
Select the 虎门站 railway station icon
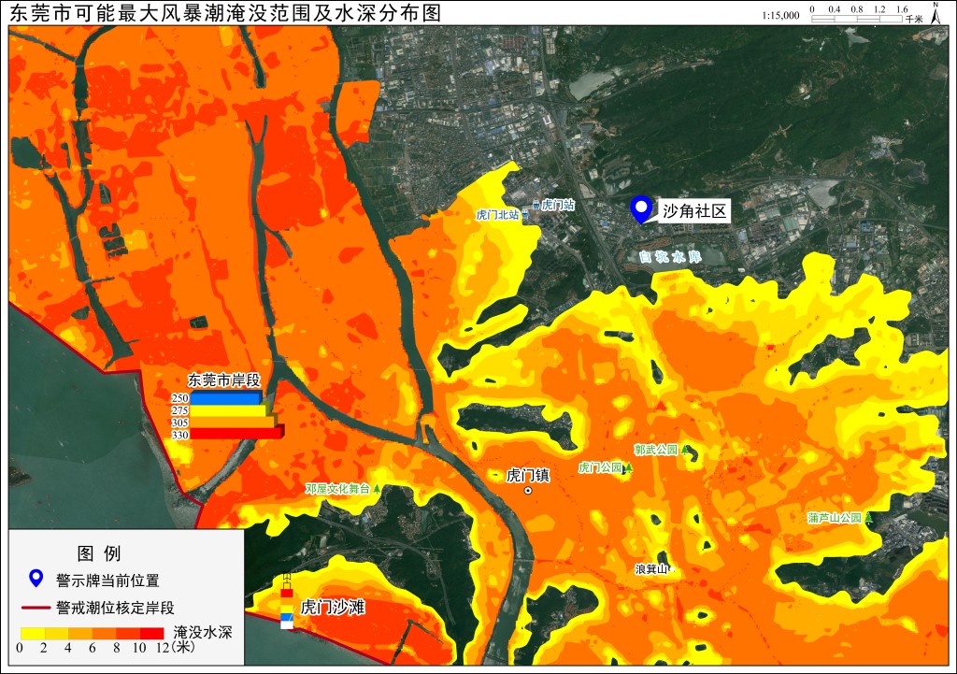click(536, 205)
